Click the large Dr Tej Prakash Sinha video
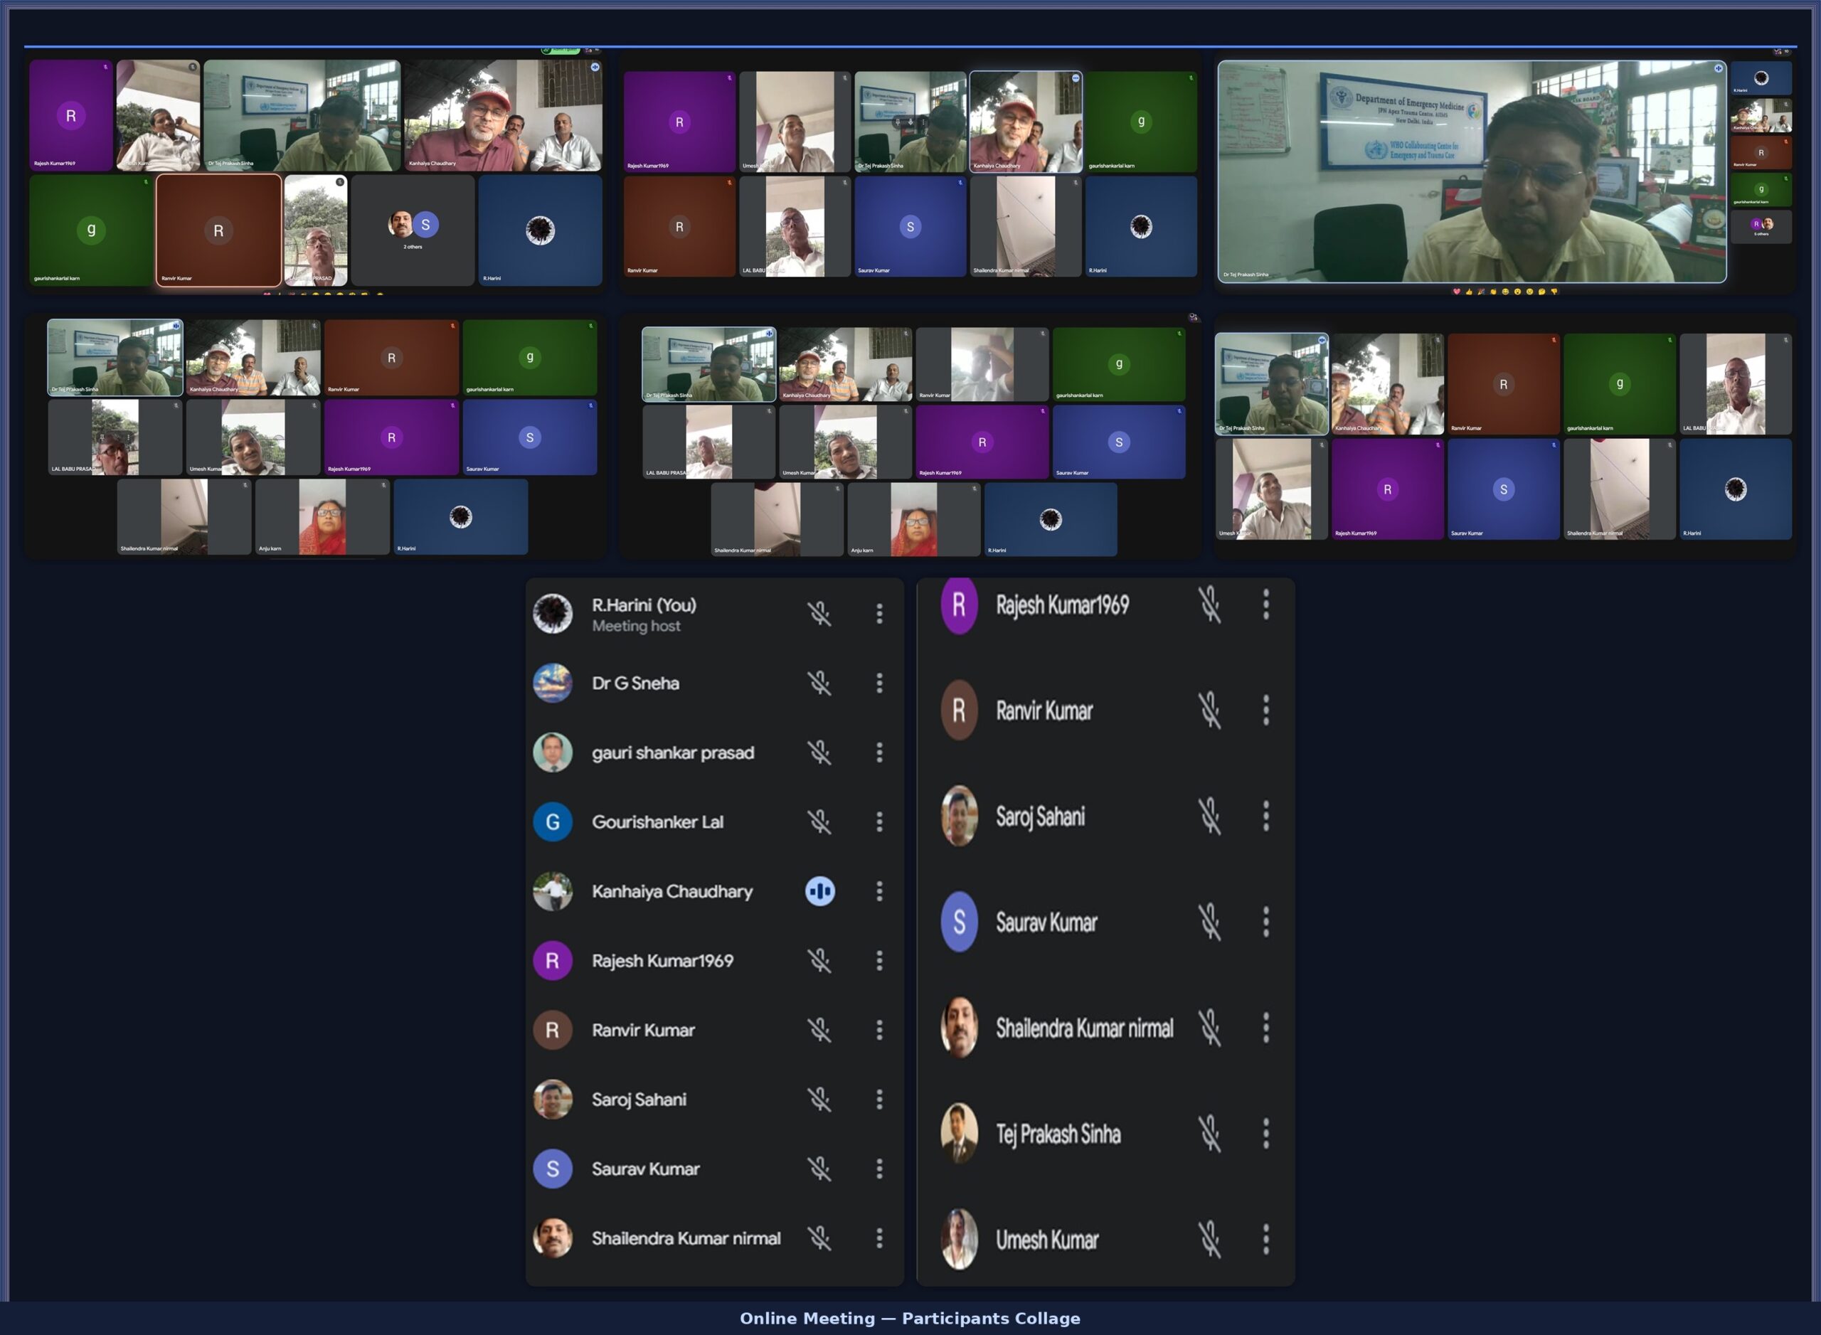Viewport: 1821px width, 1335px height. (1471, 171)
